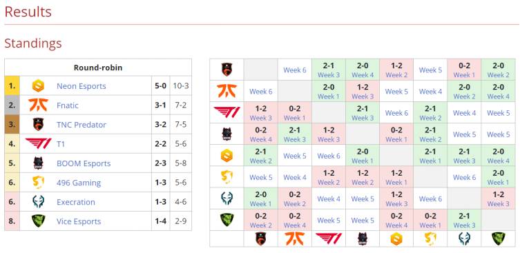This screenshot has height=253, width=520.
Task: Click the Neon Esports logo in standings
Action: click(x=38, y=86)
